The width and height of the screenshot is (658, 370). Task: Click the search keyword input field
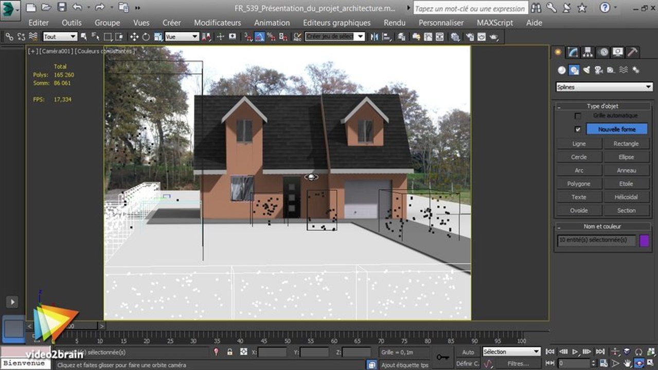tap(470, 8)
